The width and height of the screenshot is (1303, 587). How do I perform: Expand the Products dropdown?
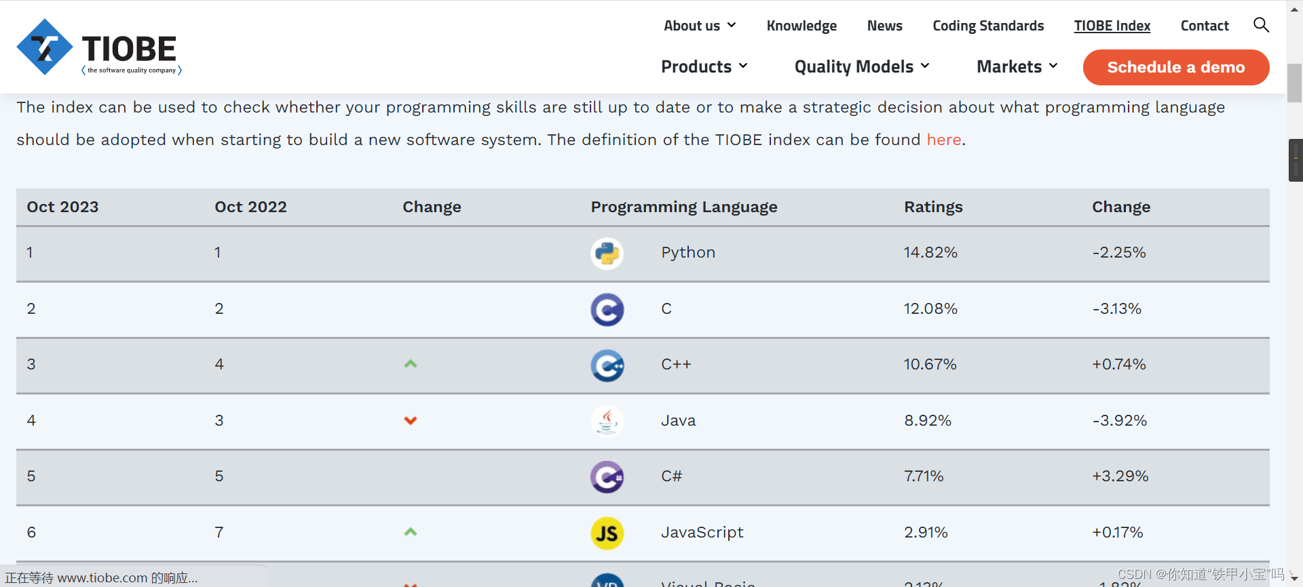point(704,66)
